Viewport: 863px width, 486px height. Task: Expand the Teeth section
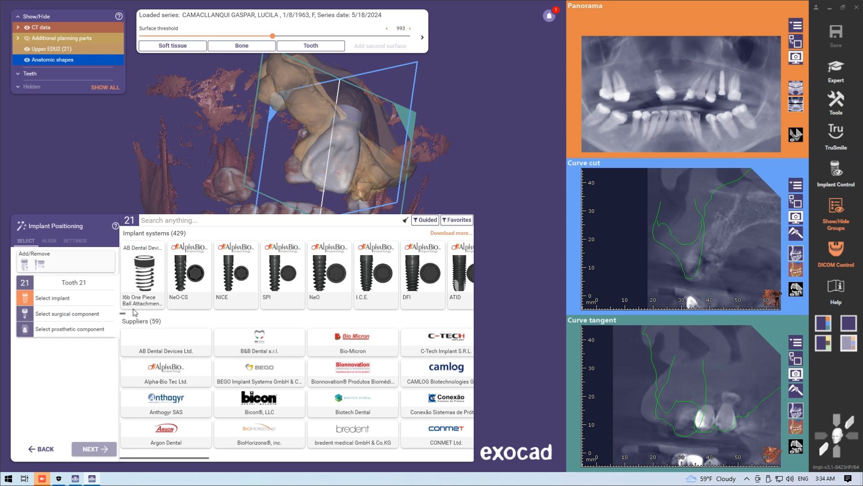[x=18, y=74]
